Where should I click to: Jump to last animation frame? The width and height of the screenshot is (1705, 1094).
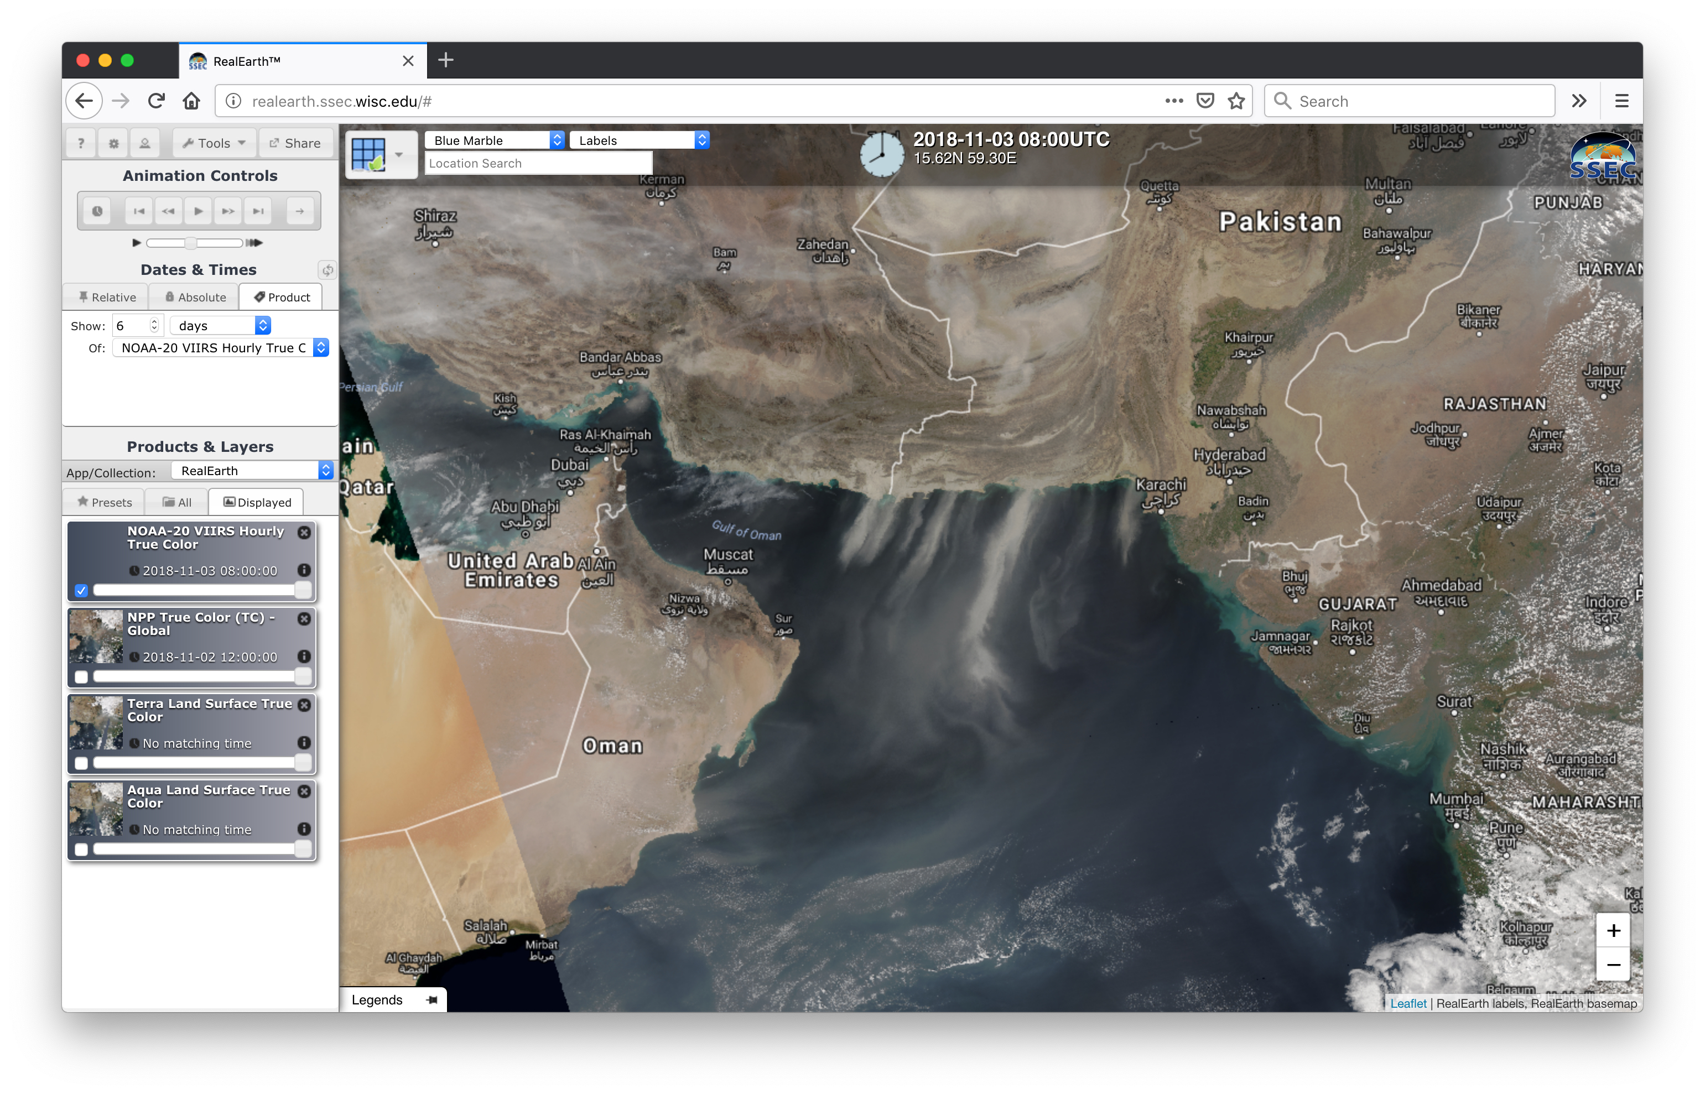pyautogui.click(x=258, y=211)
